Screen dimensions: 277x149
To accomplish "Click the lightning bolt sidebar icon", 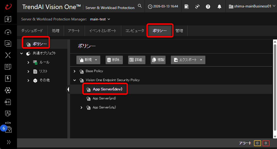I will tap(8, 78).
